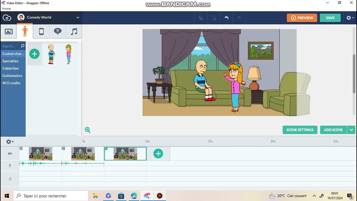The width and height of the screenshot is (357, 201).
Task: Switch to the characters tab
Action: (25, 31)
